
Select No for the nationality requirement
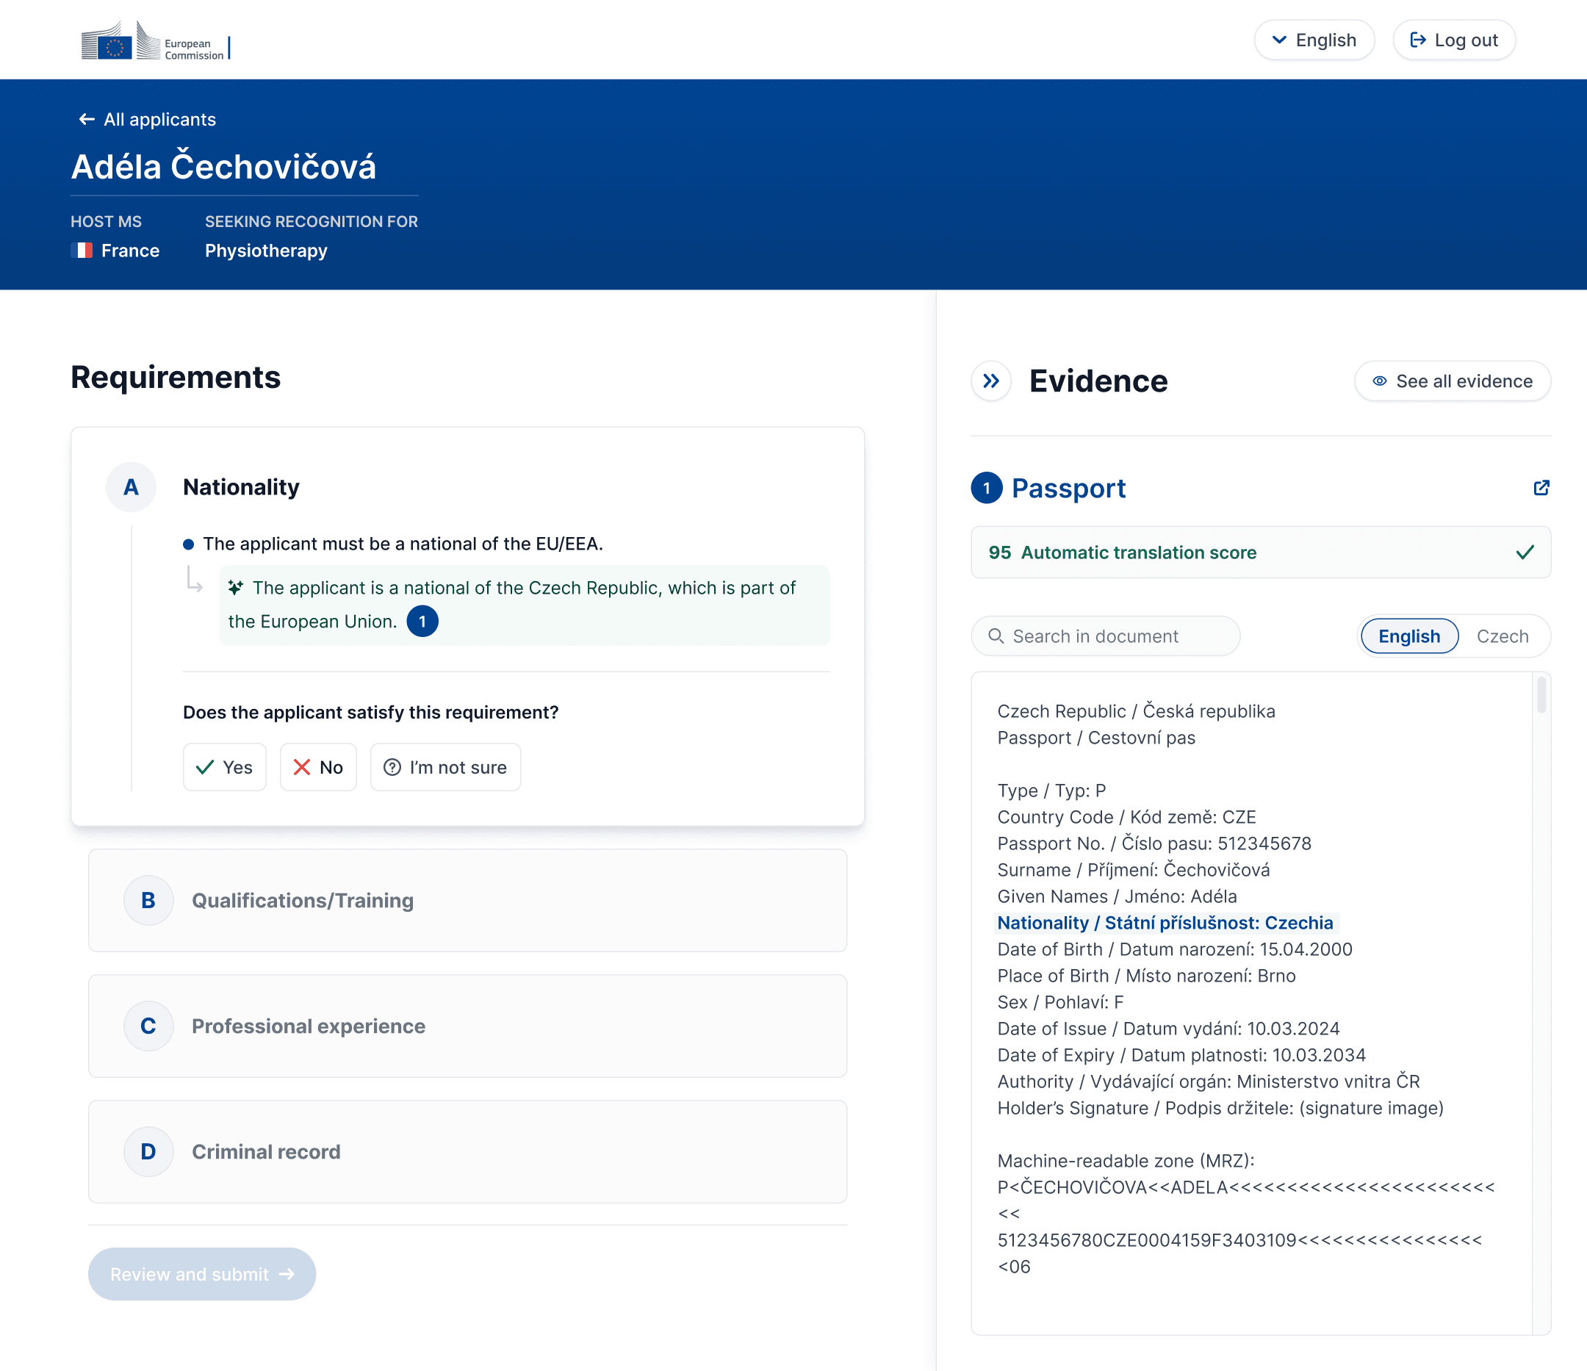click(318, 767)
